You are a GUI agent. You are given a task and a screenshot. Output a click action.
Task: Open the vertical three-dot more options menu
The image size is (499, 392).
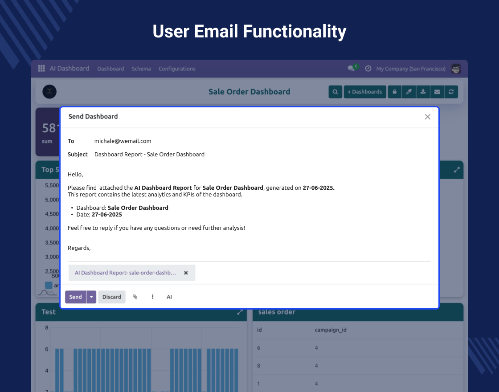(x=152, y=297)
